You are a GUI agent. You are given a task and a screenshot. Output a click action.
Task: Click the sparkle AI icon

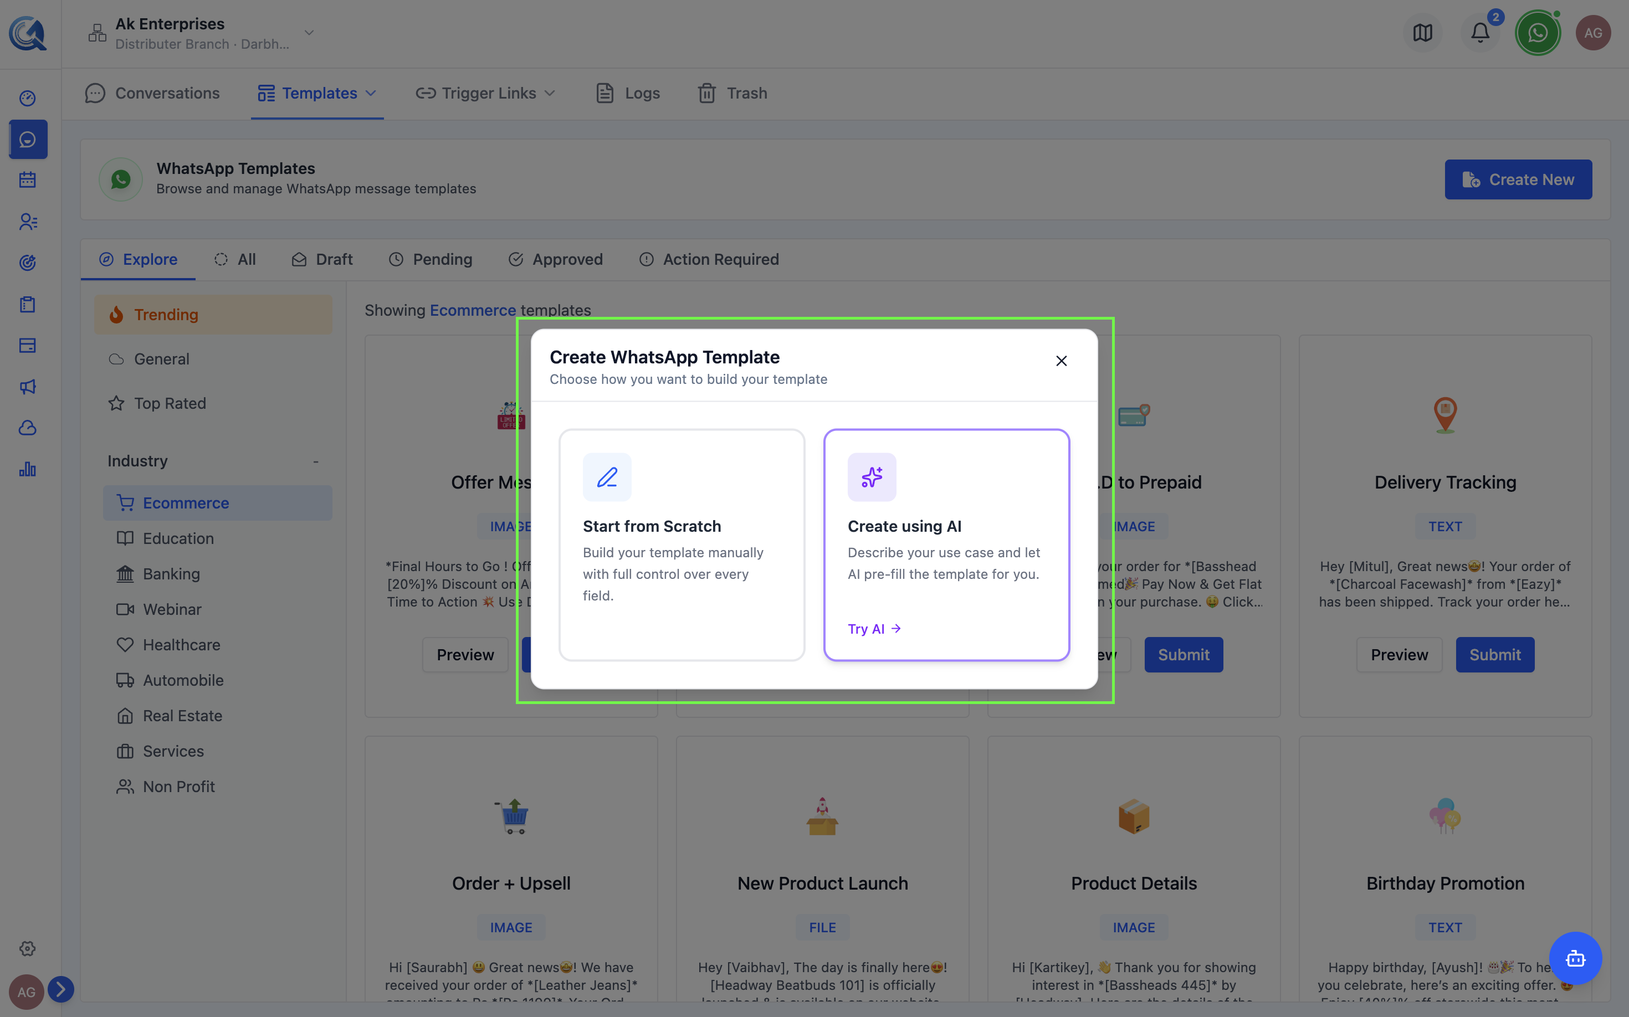click(x=872, y=477)
